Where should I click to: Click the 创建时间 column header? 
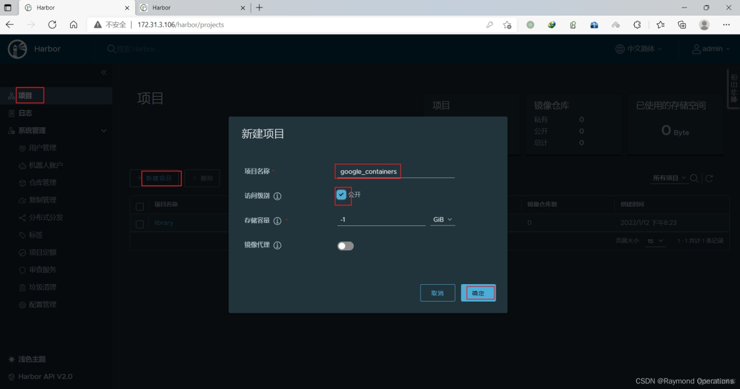(x=632, y=205)
